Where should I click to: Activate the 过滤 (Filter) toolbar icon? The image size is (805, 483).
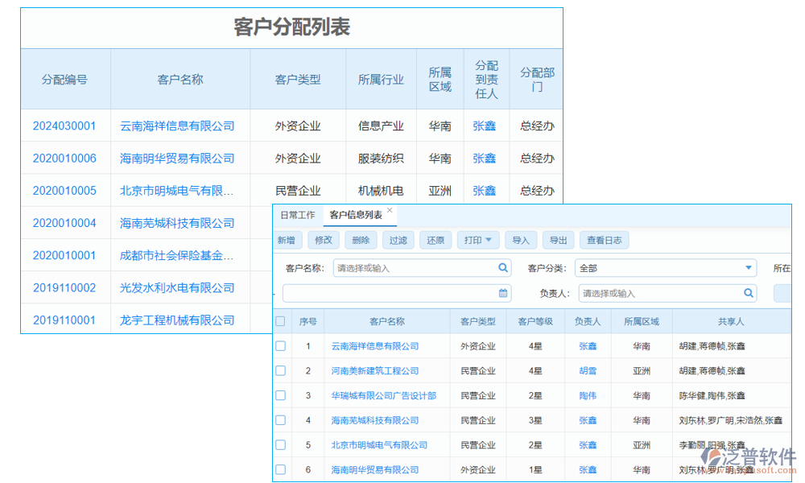[398, 239]
